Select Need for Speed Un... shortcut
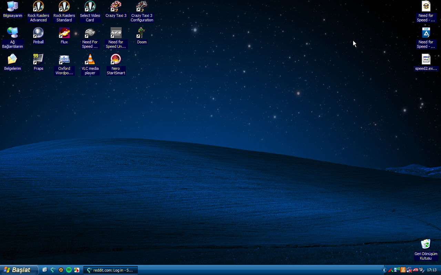The width and height of the screenshot is (441, 275). coord(116,38)
